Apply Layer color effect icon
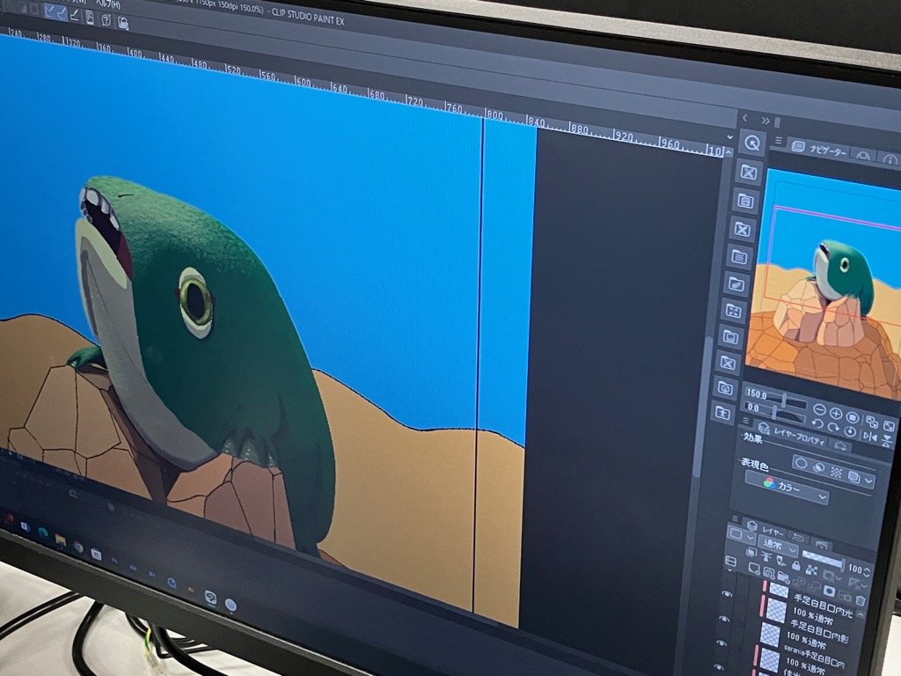Viewport: 901px width, 676px height. tap(853, 475)
